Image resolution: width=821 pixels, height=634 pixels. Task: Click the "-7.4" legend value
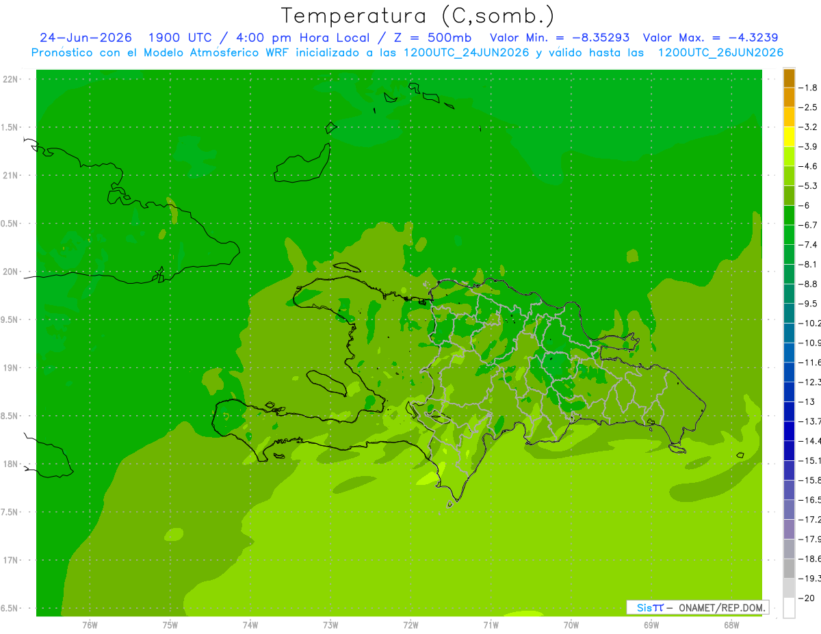coord(808,245)
